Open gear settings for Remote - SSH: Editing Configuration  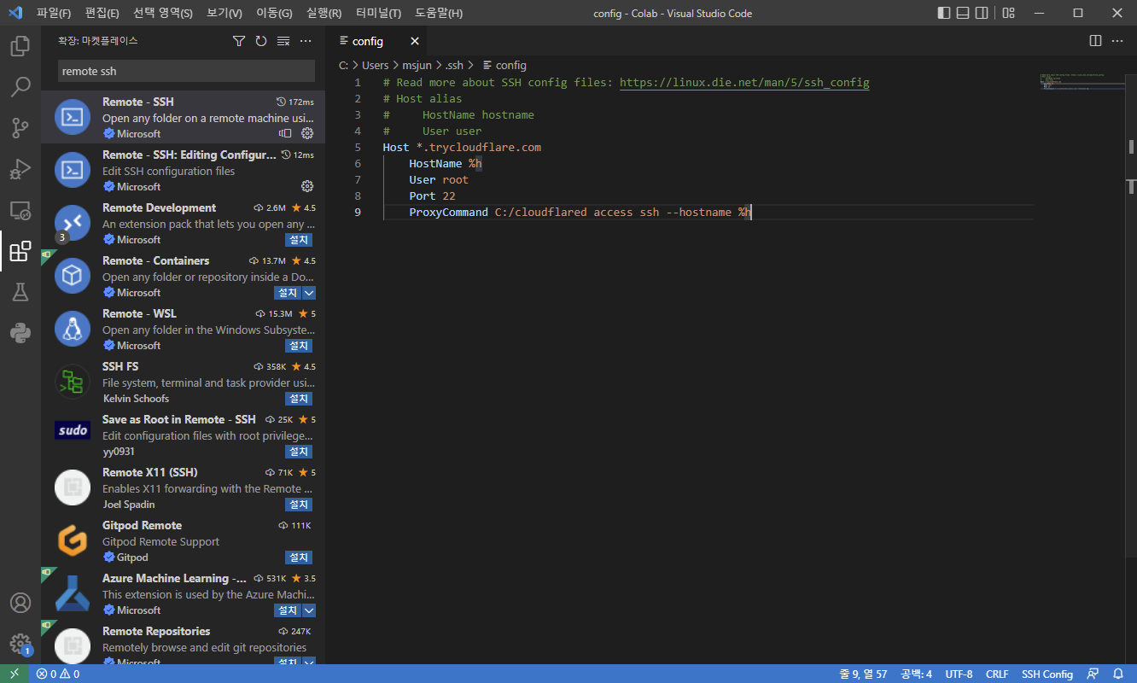coord(308,186)
